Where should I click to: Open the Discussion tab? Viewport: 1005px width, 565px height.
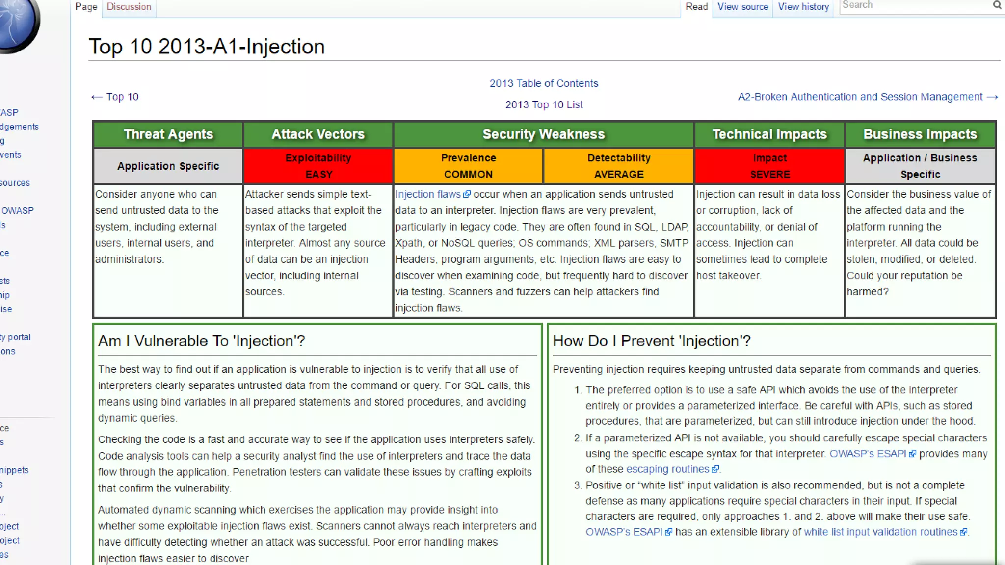pyautogui.click(x=129, y=7)
